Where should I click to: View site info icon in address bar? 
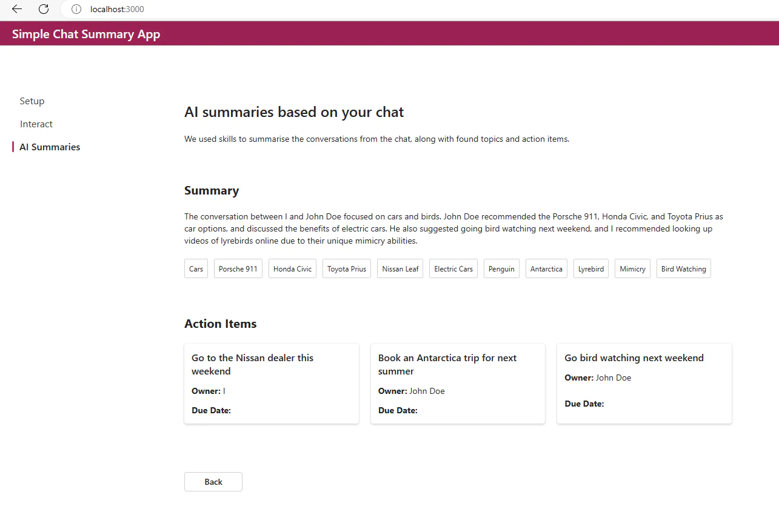pos(76,9)
